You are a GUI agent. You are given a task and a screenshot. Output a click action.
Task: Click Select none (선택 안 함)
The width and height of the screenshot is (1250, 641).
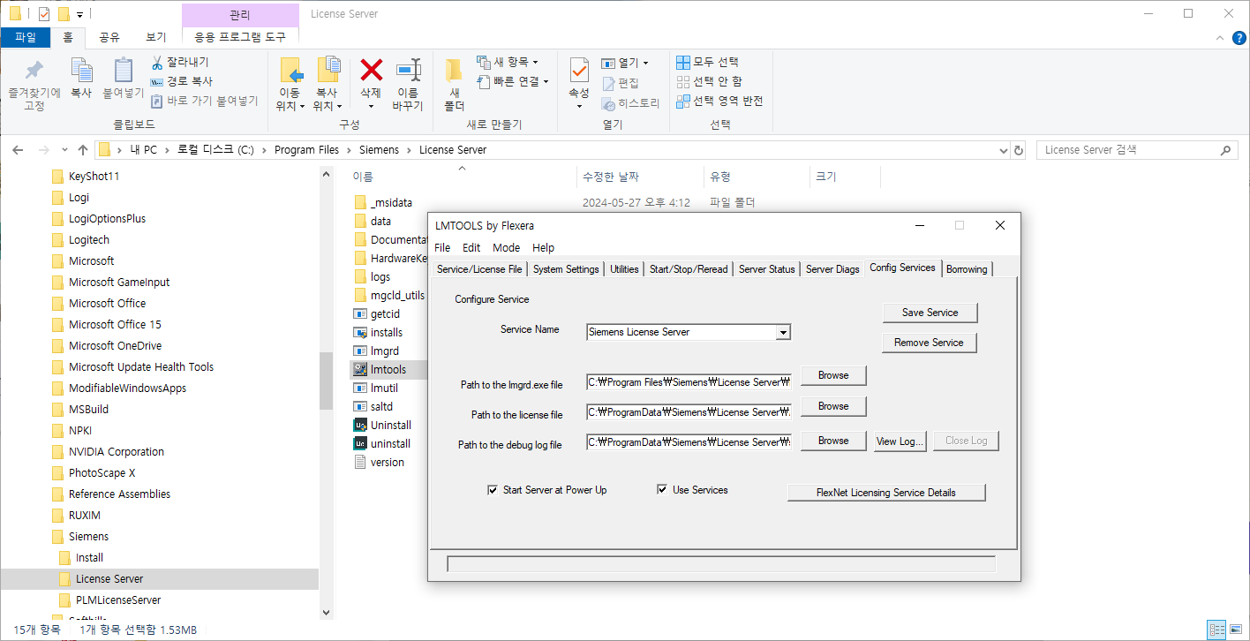click(709, 81)
